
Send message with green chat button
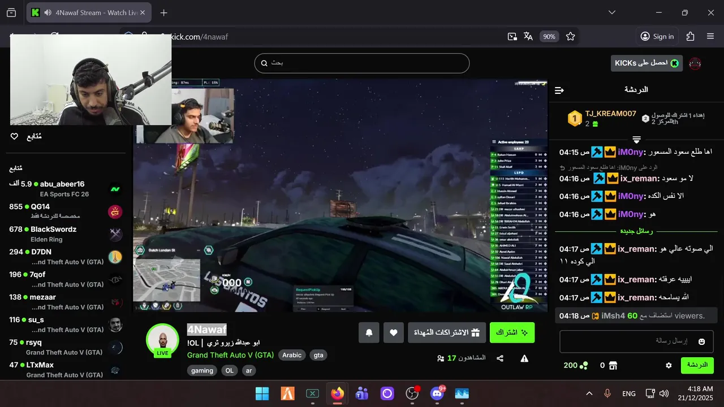697,365
